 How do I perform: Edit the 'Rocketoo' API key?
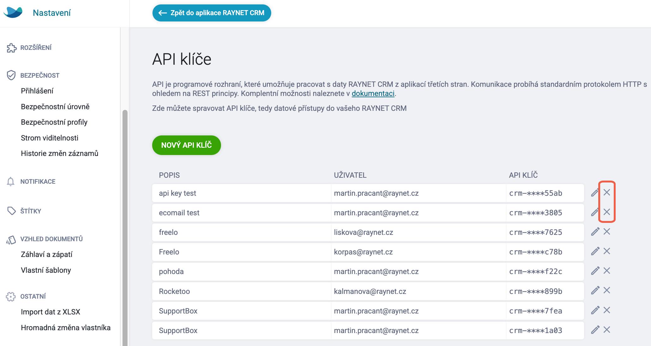click(x=595, y=290)
